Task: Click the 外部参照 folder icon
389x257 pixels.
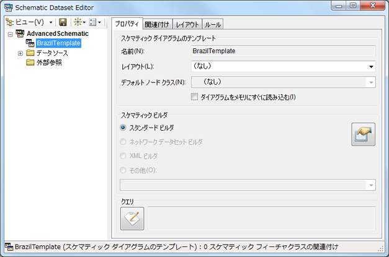Action: click(x=30, y=62)
